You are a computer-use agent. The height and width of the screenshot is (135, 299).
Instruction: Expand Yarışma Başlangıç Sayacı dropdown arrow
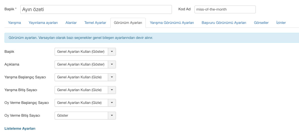coord(112,77)
